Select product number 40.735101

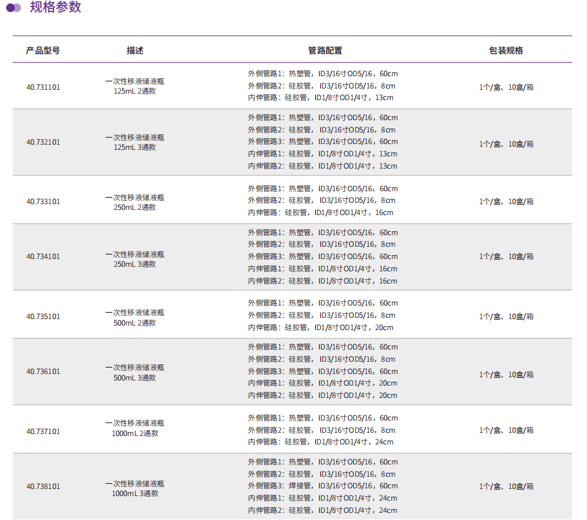[43, 317]
